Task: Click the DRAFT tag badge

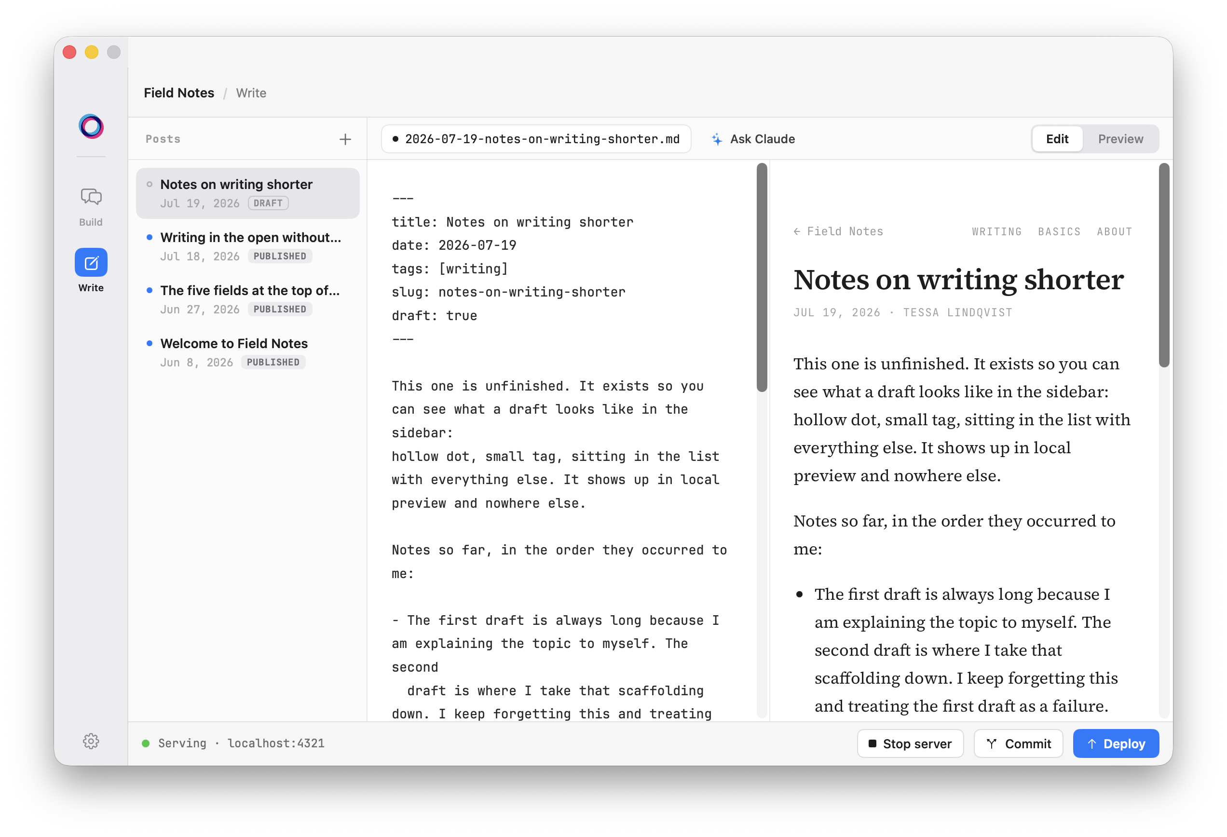Action: pos(268,203)
